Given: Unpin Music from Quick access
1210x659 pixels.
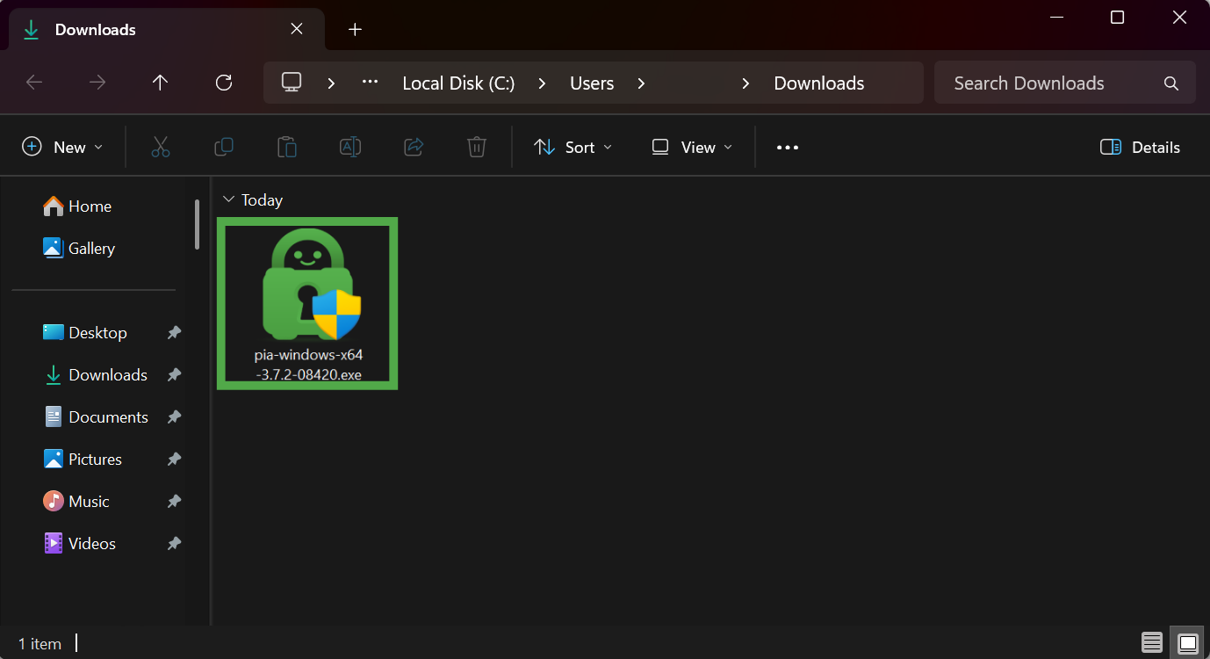Looking at the screenshot, I should click(175, 502).
